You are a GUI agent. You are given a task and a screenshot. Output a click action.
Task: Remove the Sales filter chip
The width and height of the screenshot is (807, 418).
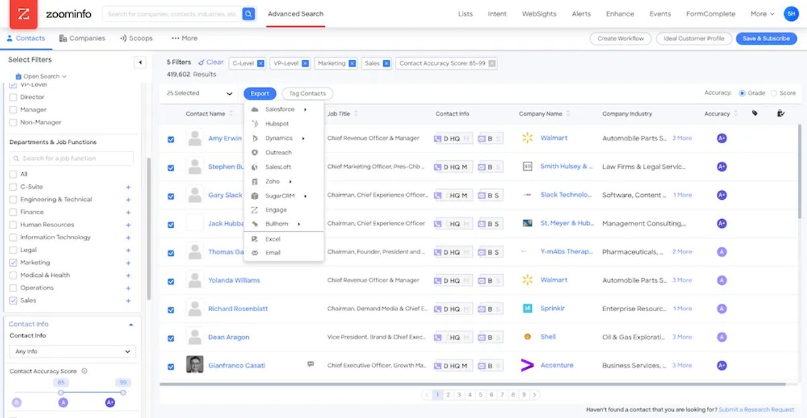click(x=387, y=63)
